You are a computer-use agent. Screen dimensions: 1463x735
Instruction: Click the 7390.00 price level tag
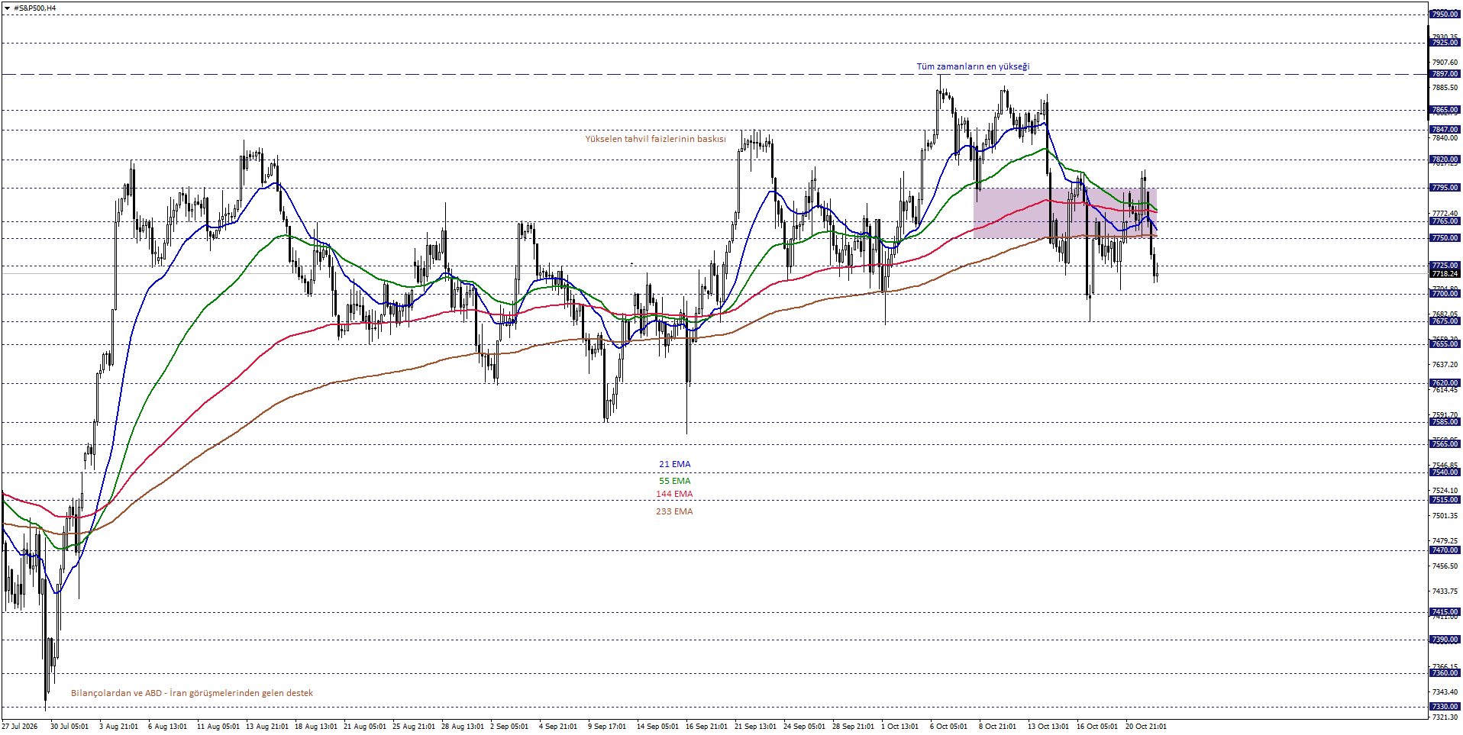click(x=1445, y=640)
